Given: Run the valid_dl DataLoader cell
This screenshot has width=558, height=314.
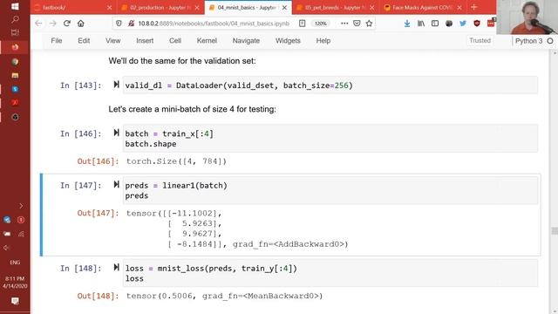Looking at the screenshot, I should click(x=116, y=85).
